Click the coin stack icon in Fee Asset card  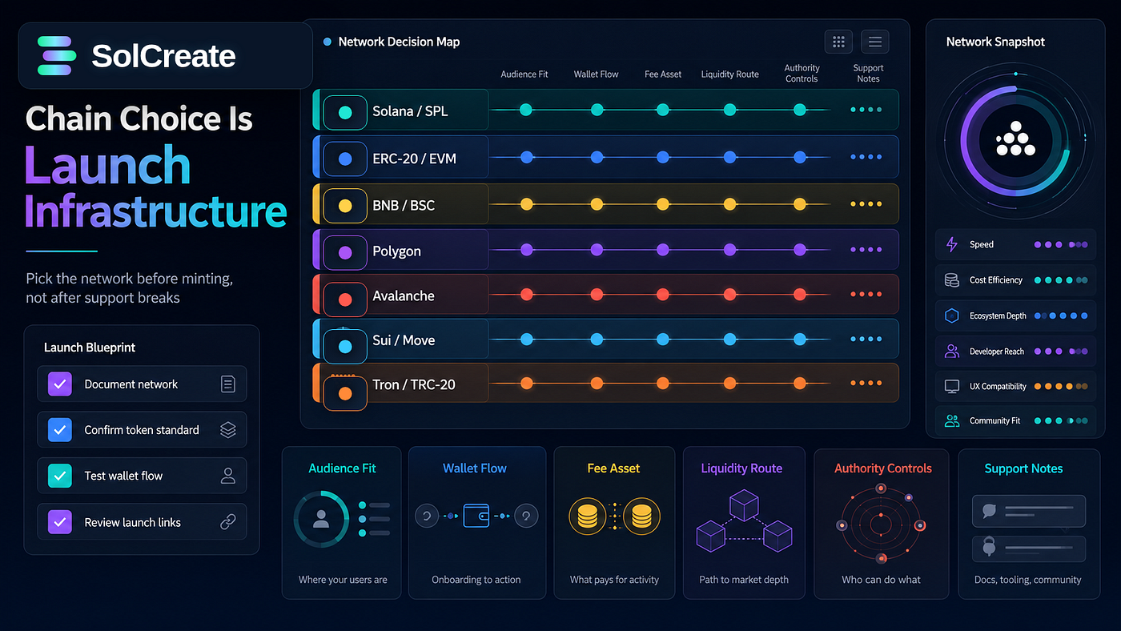coord(614,516)
